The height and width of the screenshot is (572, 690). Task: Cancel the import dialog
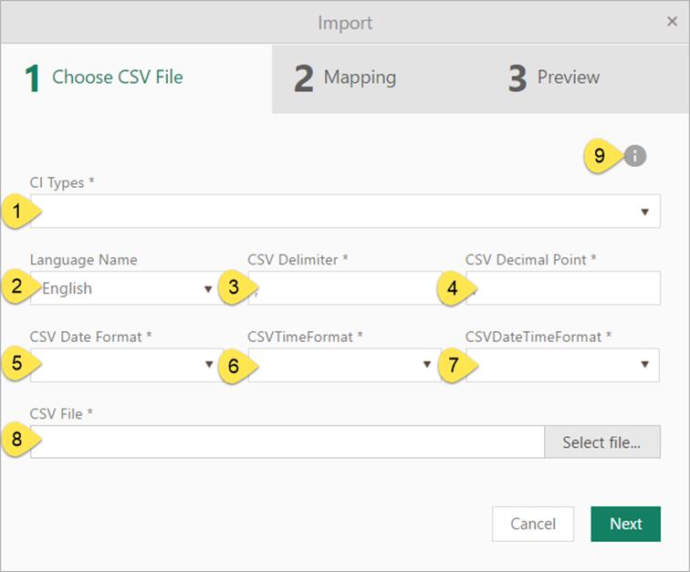pos(532,524)
